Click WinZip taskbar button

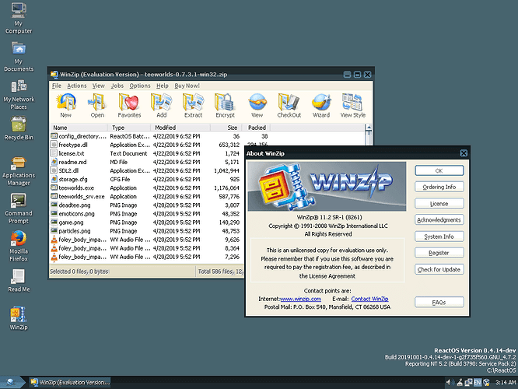[70, 383]
